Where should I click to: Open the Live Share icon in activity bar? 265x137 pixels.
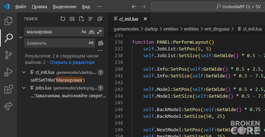point(8,106)
